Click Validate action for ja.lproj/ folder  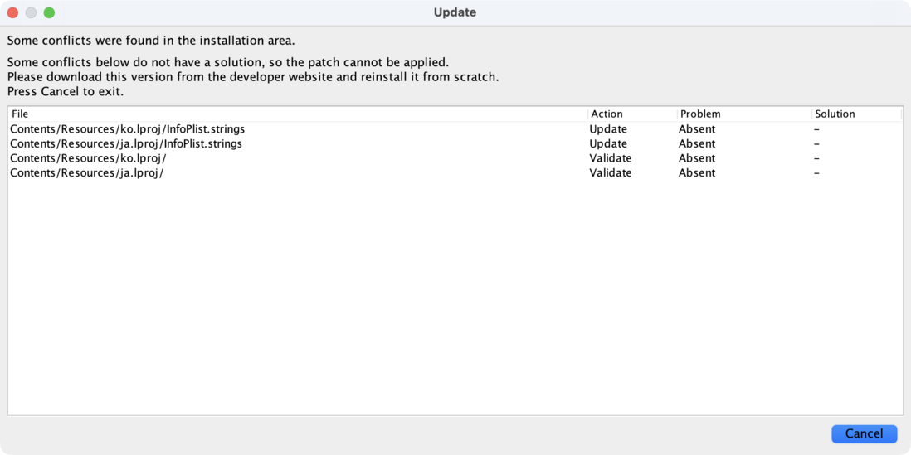point(611,173)
